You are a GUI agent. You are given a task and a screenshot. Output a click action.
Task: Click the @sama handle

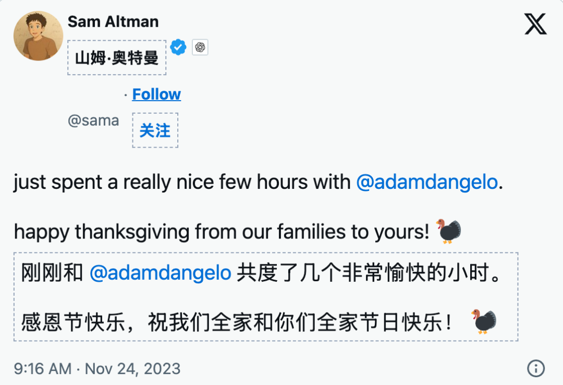pos(93,121)
